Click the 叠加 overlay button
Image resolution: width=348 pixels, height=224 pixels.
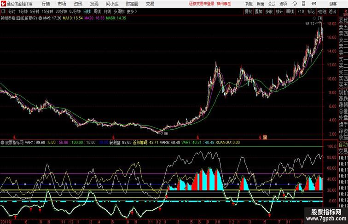point(259,11)
